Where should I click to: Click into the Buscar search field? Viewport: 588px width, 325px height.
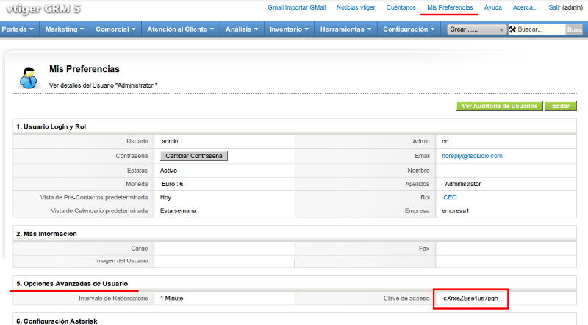pyautogui.click(x=540, y=29)
